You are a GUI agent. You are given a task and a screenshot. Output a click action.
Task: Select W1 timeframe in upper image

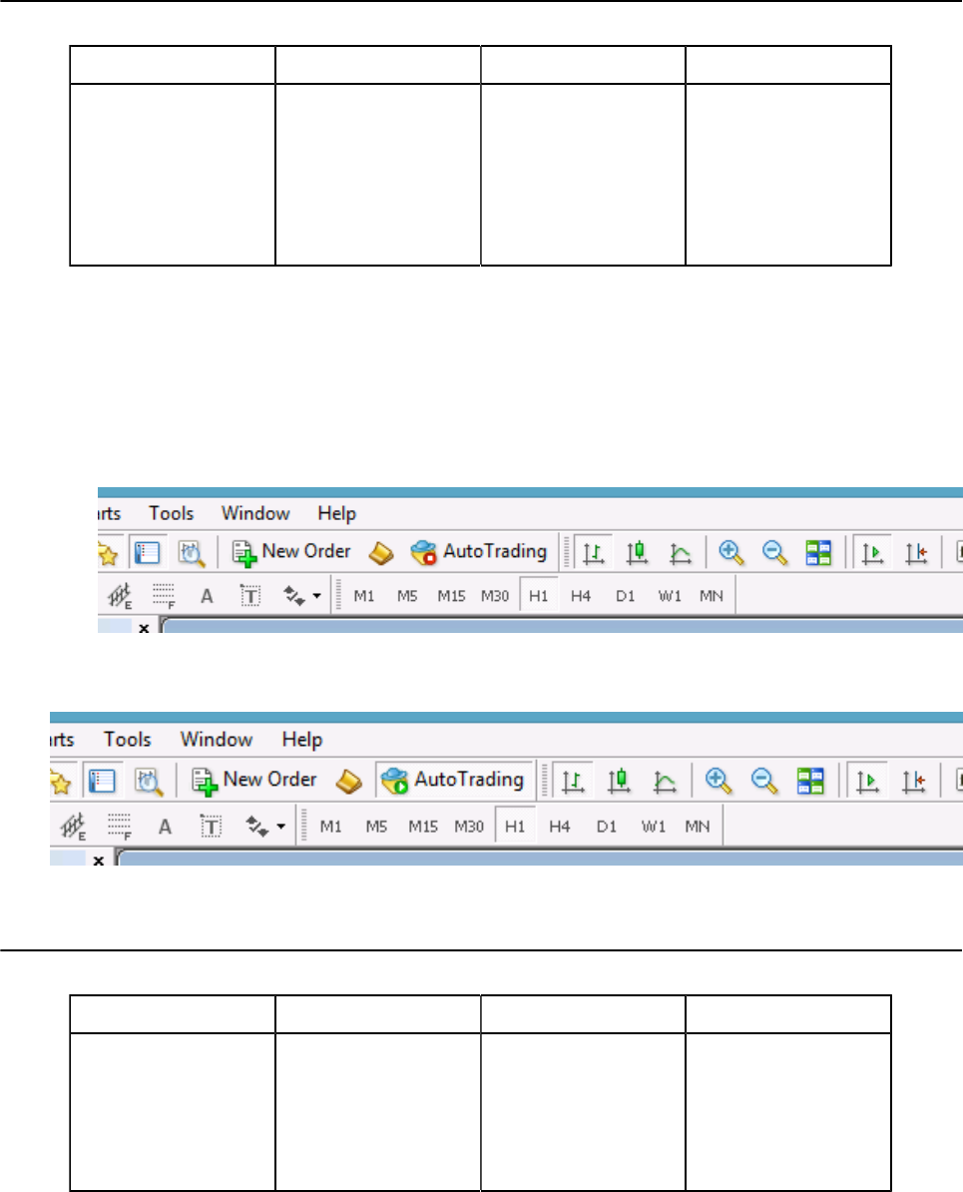click(x=669, y=597)
